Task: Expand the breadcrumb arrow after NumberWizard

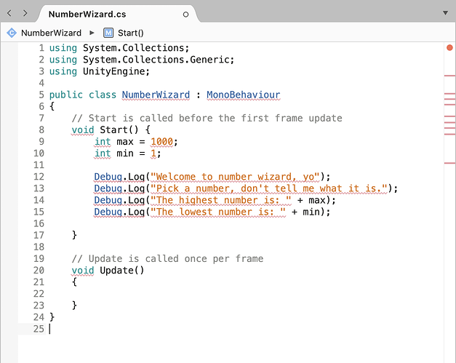Action: click(x=92, y=33)
